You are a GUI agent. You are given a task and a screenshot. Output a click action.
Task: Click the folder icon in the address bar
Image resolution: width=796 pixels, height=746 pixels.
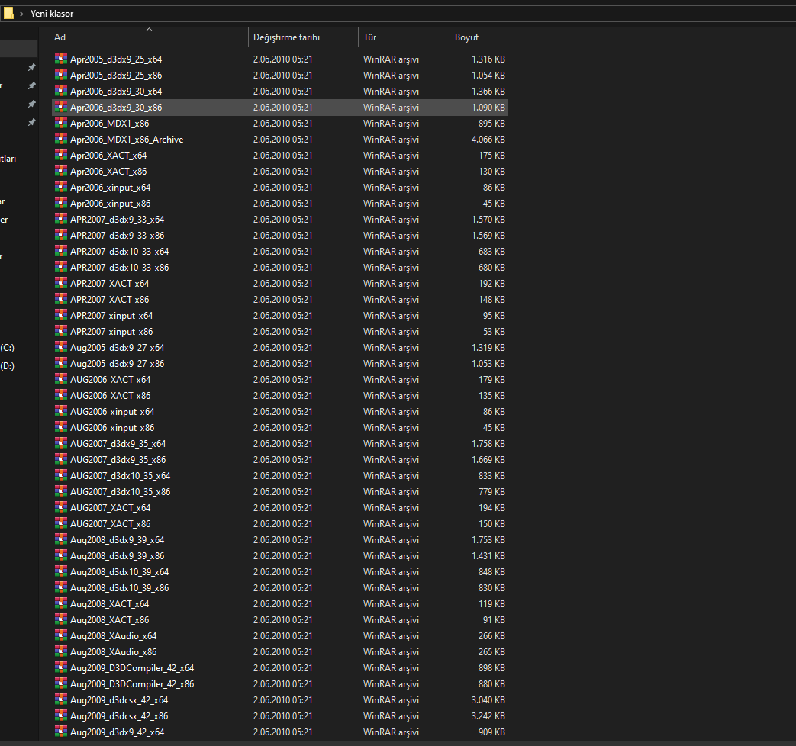click(x=8, y=14)
